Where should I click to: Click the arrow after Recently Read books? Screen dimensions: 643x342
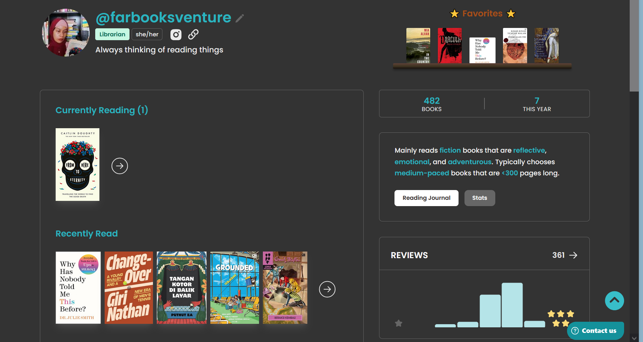327,289
